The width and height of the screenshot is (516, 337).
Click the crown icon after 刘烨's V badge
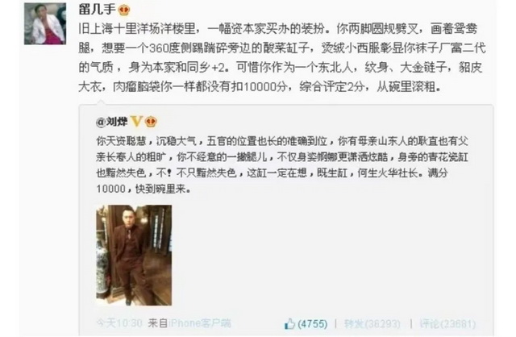pyautogui.click(x=151, y=122)
